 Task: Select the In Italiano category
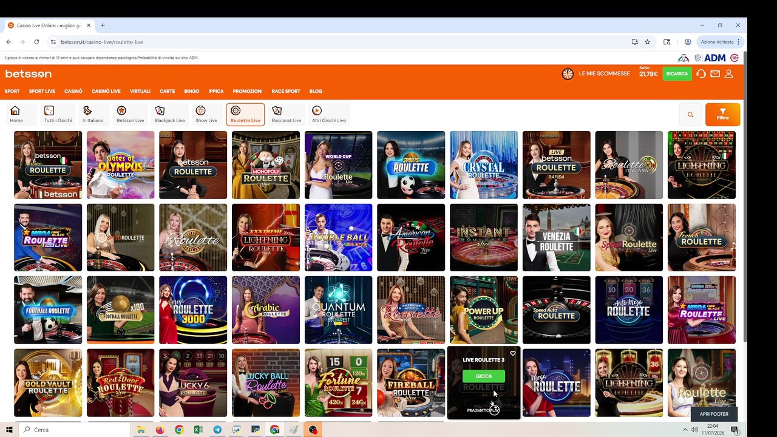93,115
